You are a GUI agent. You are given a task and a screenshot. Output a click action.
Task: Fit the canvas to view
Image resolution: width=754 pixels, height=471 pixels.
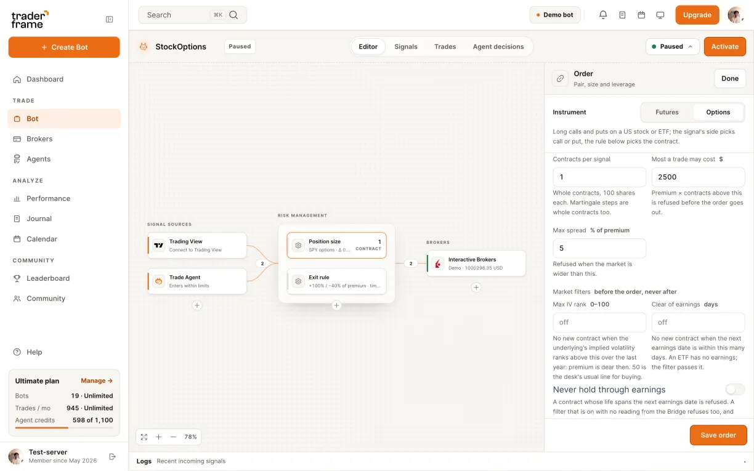[x=144, y=437]
